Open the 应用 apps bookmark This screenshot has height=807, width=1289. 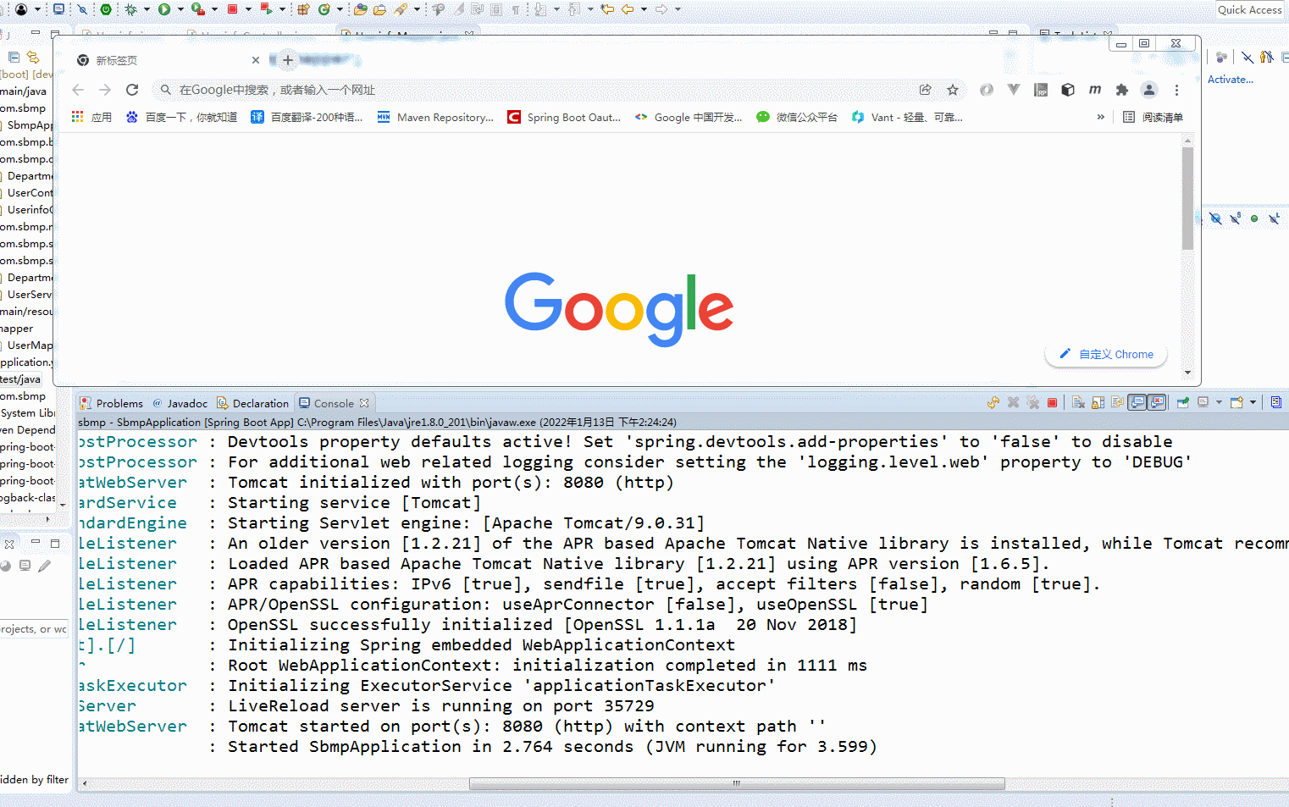[91, 117]
